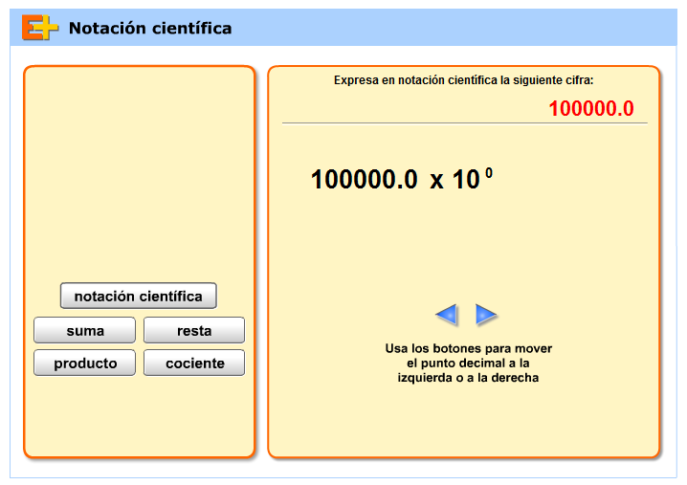Switch to the producto operation
The width and height of the screenshot is (687, 485).
pyautogui.click(x=85, y=363)
